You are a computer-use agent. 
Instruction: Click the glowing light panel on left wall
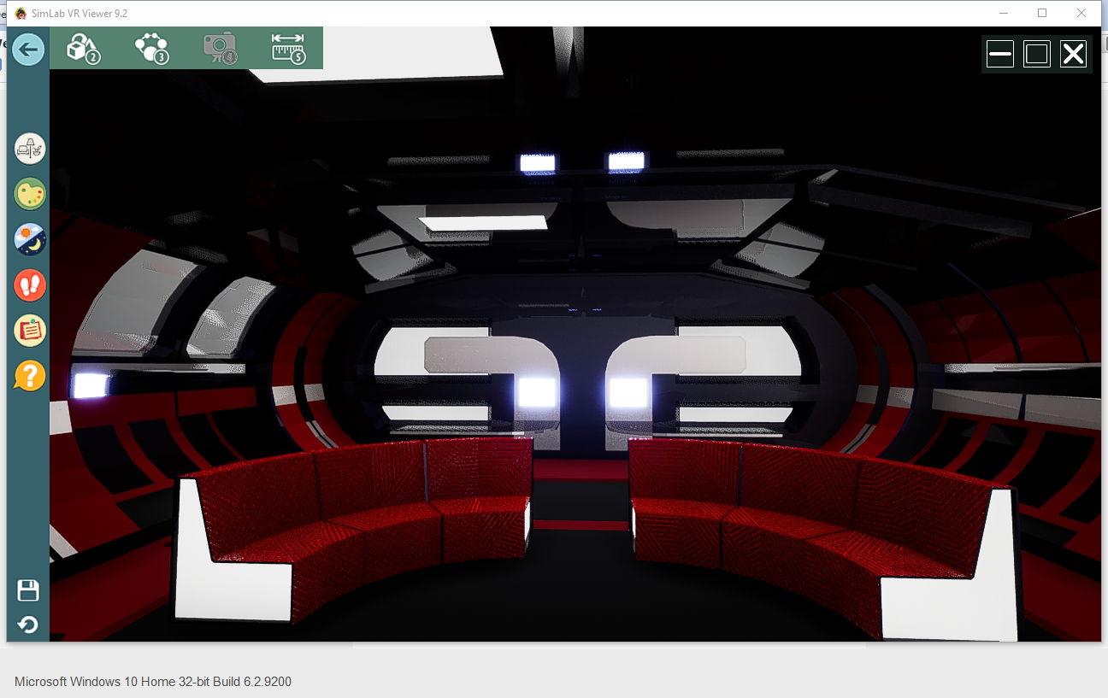(x=90, y=385)
